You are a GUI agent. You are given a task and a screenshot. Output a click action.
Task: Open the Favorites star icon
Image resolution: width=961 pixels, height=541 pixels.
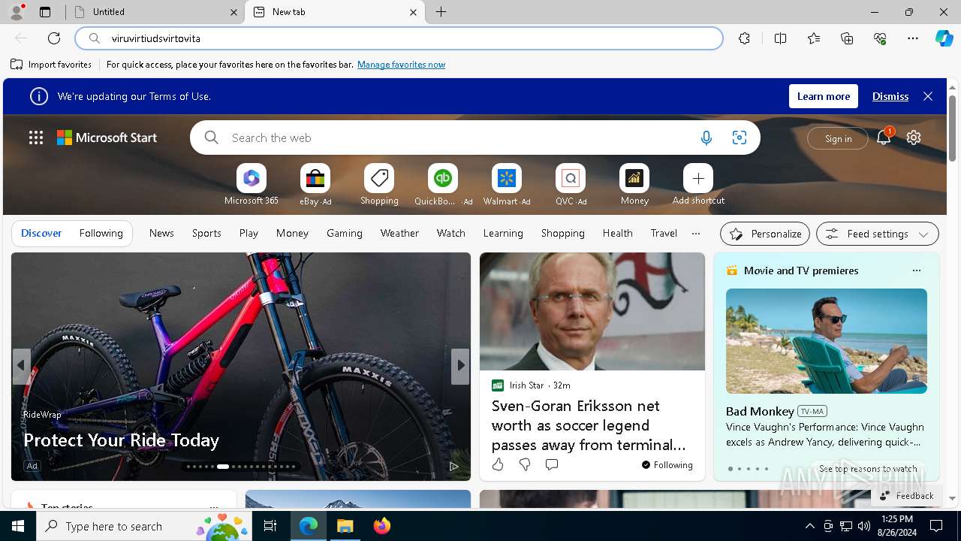pos(814,38)
